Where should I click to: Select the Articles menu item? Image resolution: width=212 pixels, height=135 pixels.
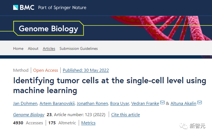point(49,48)
